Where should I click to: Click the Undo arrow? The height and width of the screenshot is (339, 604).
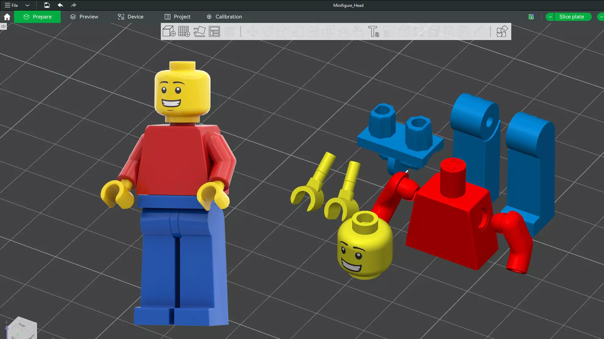click(x=60, y=5)
